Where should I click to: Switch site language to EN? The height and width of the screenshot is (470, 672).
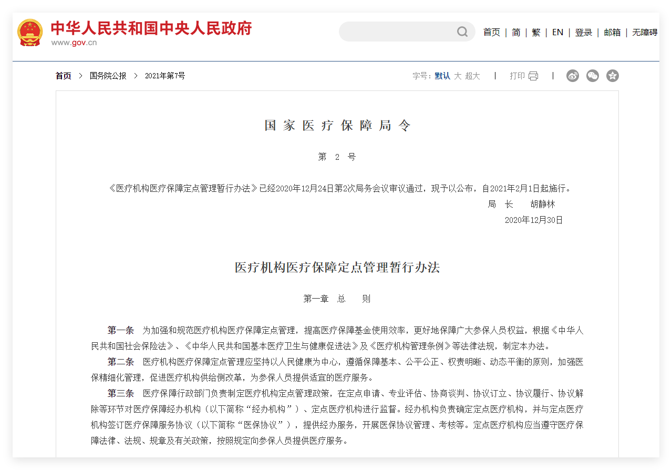(557, 32)
